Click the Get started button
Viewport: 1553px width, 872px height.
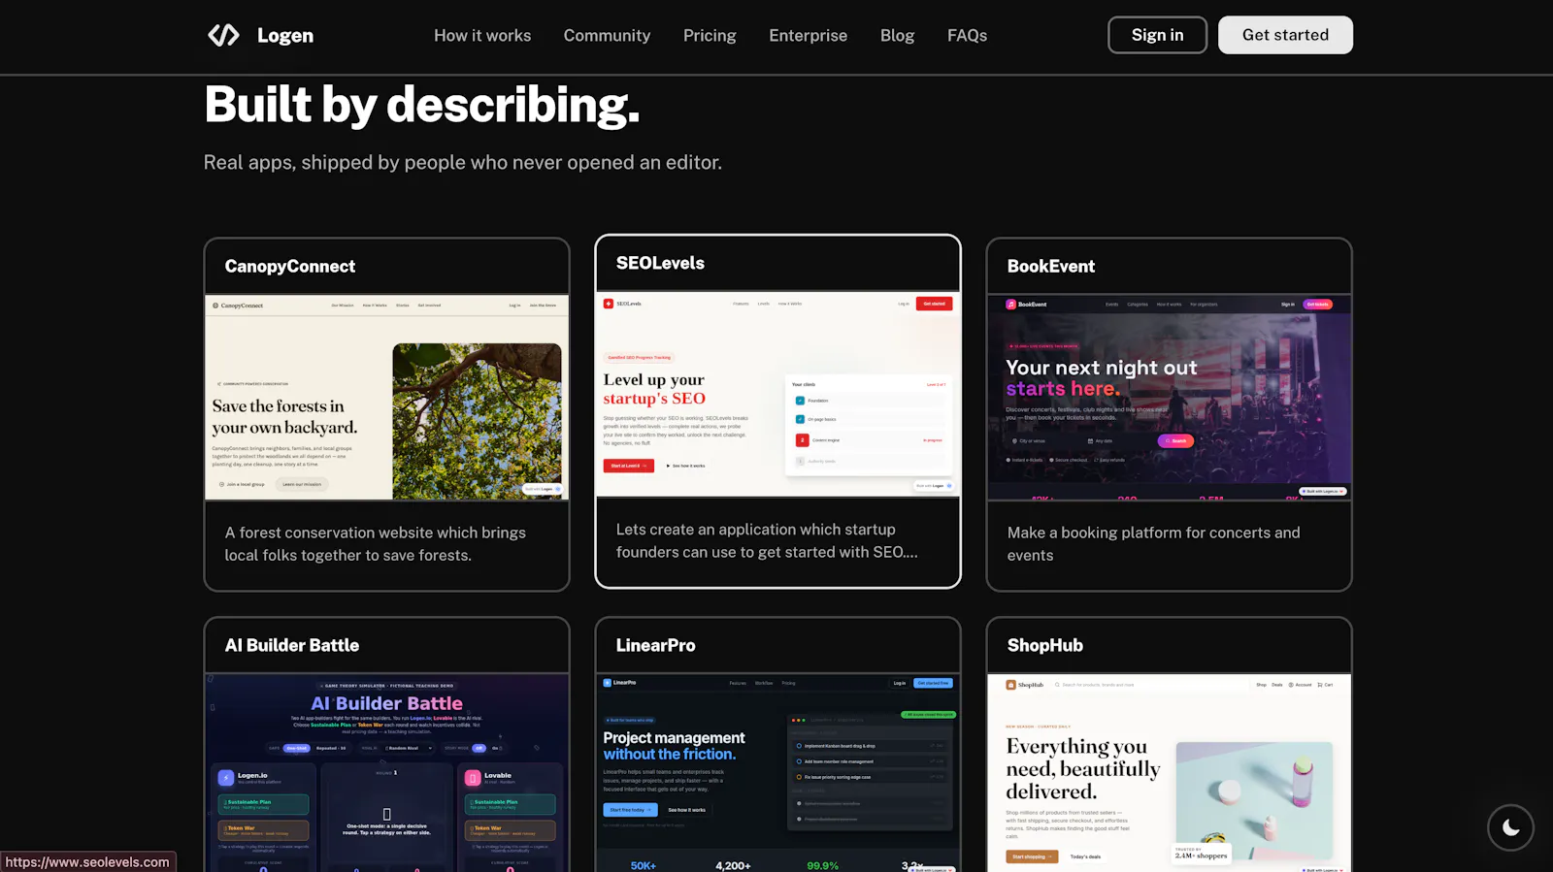click(1285, 35)
